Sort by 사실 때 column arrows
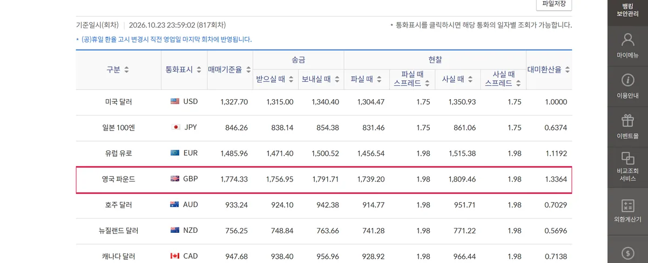The width and height of the screenshot is (648, 263). click(x=471, y=79)
